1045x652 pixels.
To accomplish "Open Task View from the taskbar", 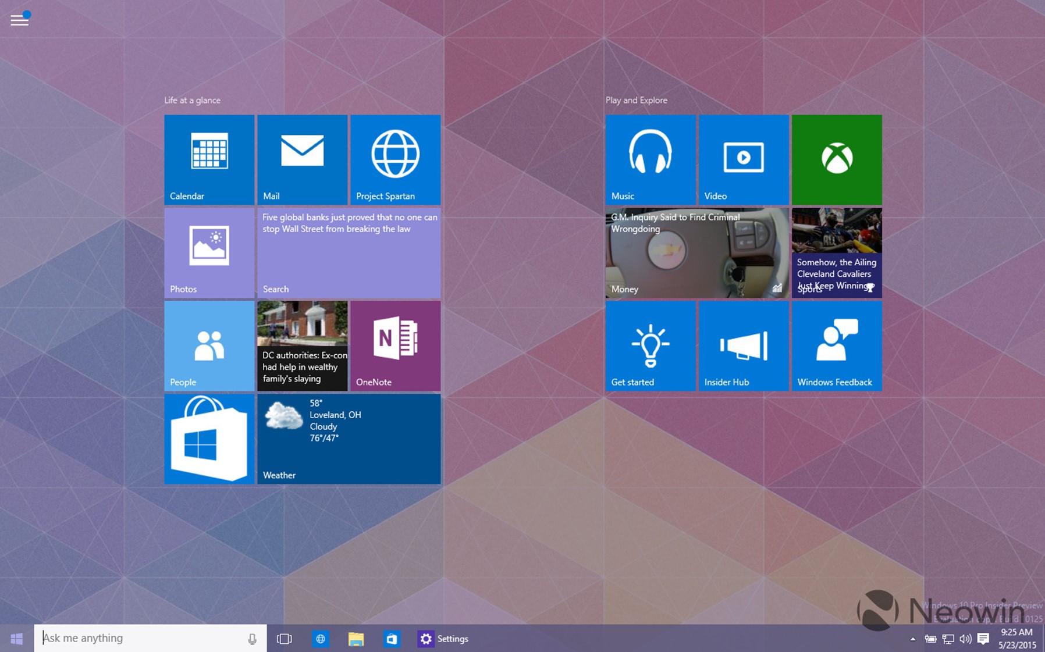I will (x=284, y=639).
